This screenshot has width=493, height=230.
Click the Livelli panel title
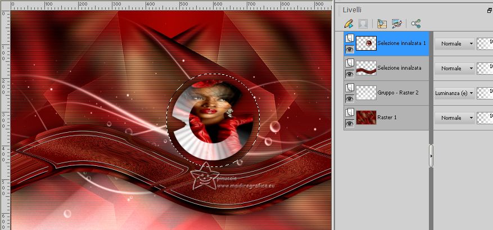pos(352,10)
